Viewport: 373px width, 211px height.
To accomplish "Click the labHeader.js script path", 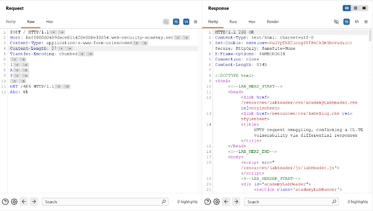I will pyautogui.click(x=288, y=168).
